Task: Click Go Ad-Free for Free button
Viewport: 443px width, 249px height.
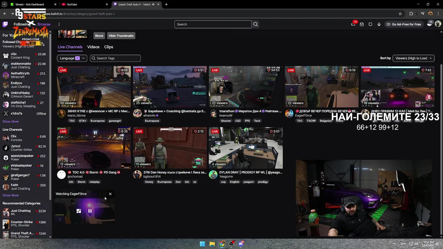Action: click(404, 24)
